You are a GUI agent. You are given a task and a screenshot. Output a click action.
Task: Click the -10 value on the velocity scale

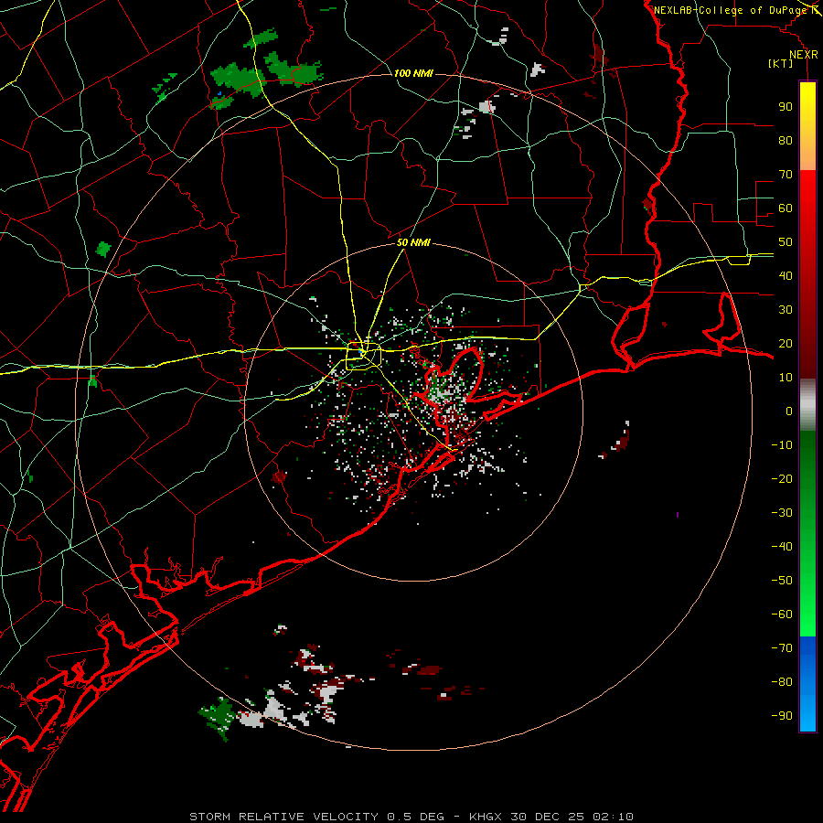click(782, 445)
